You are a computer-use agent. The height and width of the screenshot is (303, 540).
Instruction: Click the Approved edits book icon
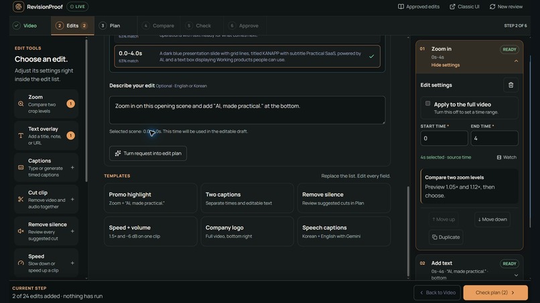[x=401, y=7]
